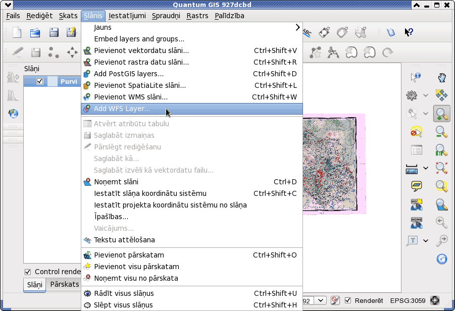The width and height of the screenshot is (455, 311).
Task: Click the raster map thumbnail on canvas
Action: [334, 164]
